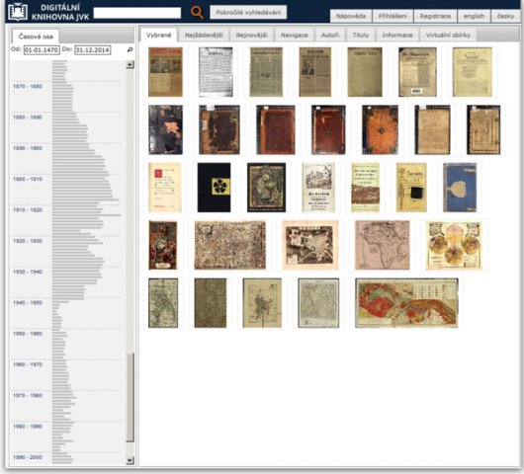Select the 1930 - 1940 timeline decade
Viewport: 524px width, 474px height.
pos(28,272)
